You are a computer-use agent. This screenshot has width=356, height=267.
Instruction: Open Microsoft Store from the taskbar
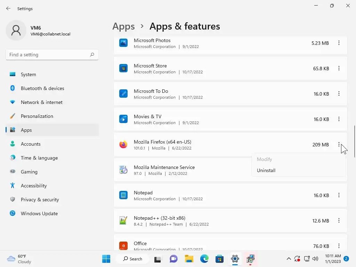point(220,259)
